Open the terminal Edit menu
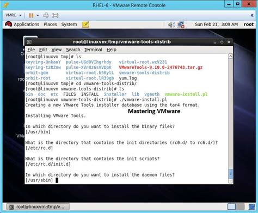The width and height of the screenshot is (258, 213). pos(43,50)
